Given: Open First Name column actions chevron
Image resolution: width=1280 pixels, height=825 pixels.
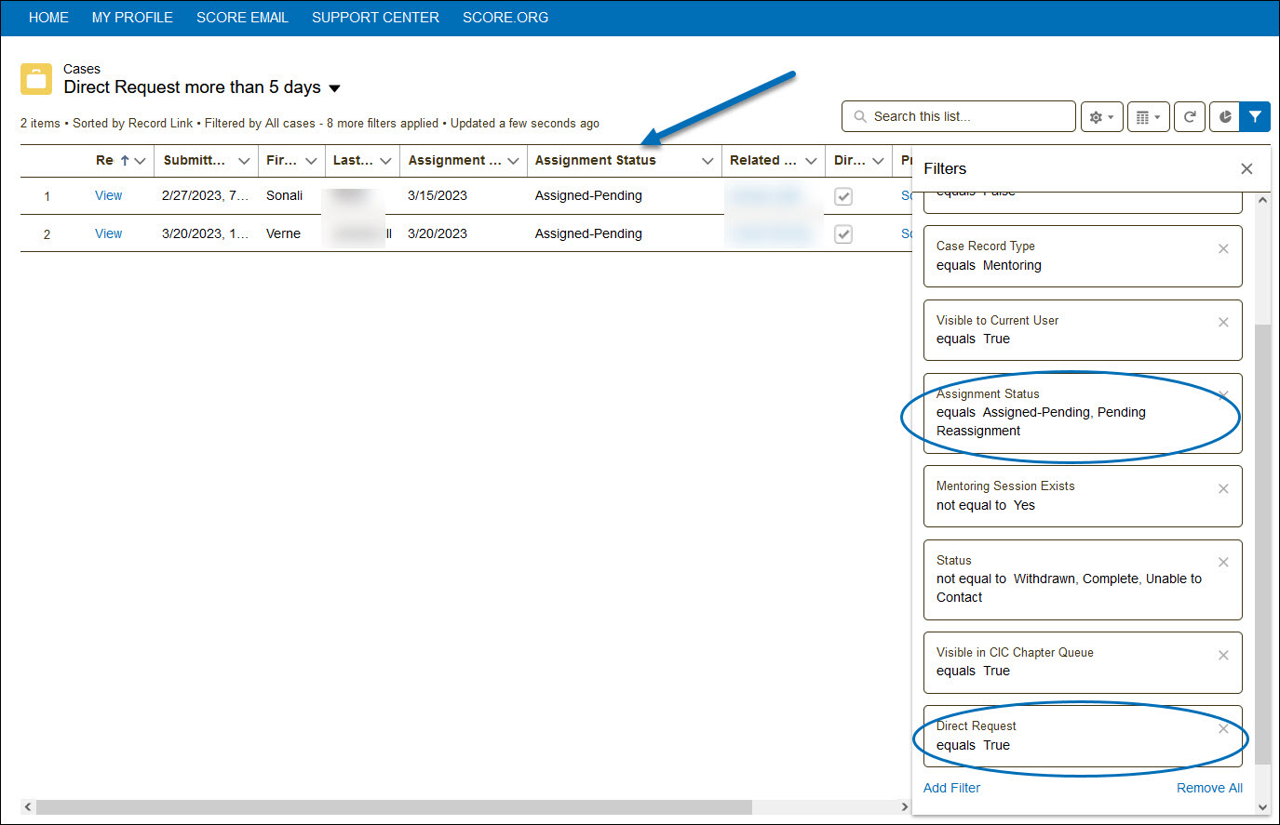Looking at the screenshot, I should click(x=311, y=161).
